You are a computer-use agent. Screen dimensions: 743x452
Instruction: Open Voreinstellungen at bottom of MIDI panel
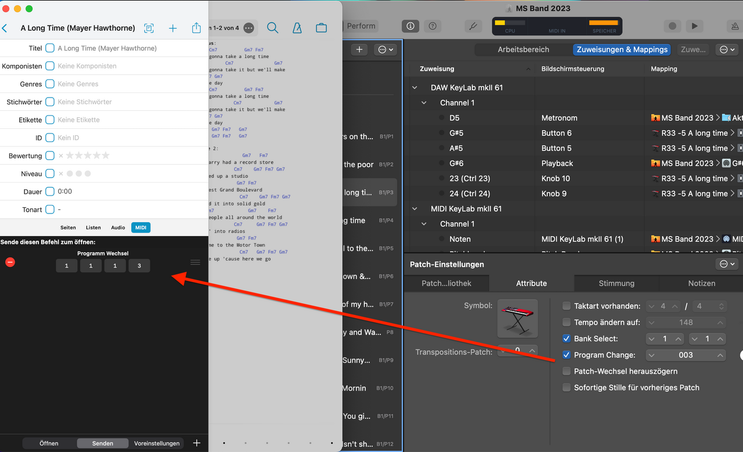tap(157, 443)
